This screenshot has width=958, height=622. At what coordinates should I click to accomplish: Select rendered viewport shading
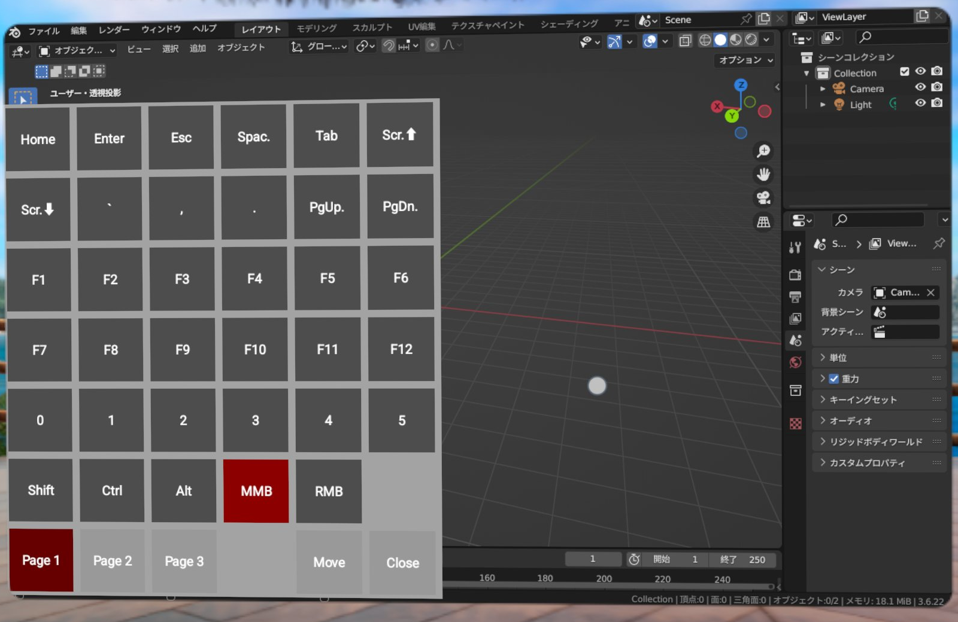[751, 40]
